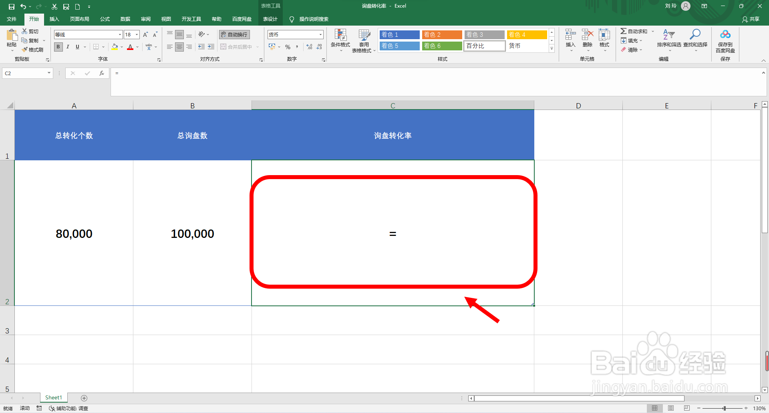This screenshot has width=769, height=413.
Task: Click the Save icon in quick access toolbar
Action: point(11,6)
